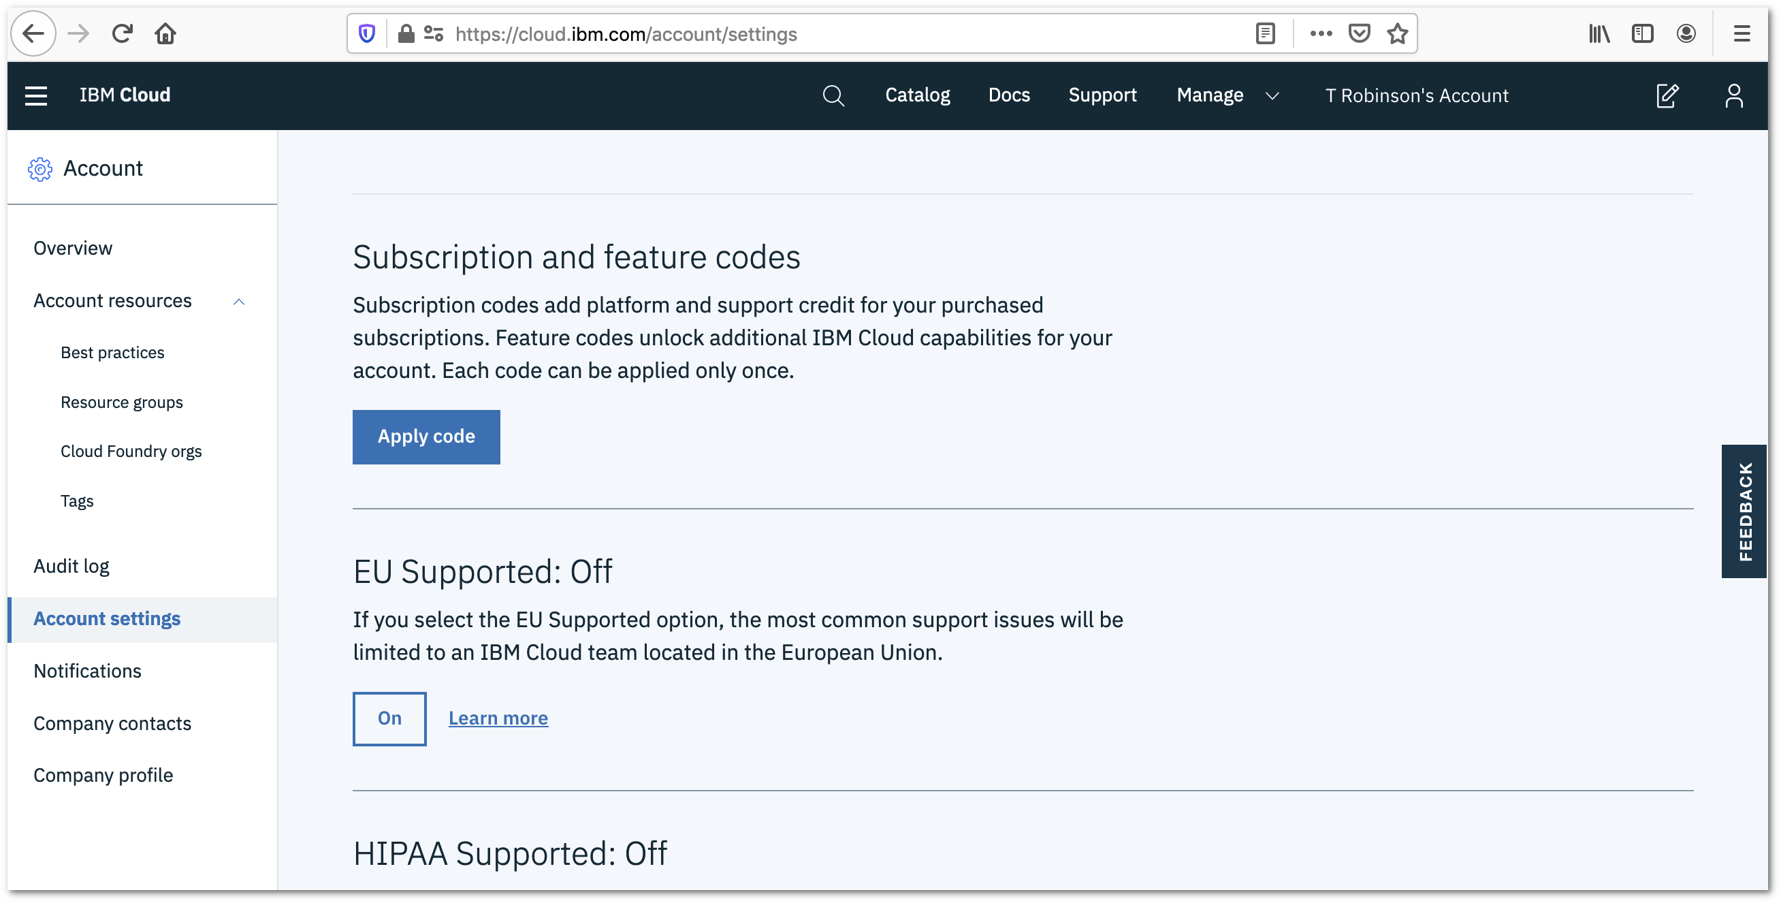This screenshot has width=1781, height=903.
Task: Toggle reader view icon in address bar
Action: (x=1265, y=33)
